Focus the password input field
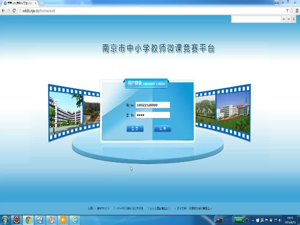This screenshot has height=225, width=300. (x=152, y=115)
